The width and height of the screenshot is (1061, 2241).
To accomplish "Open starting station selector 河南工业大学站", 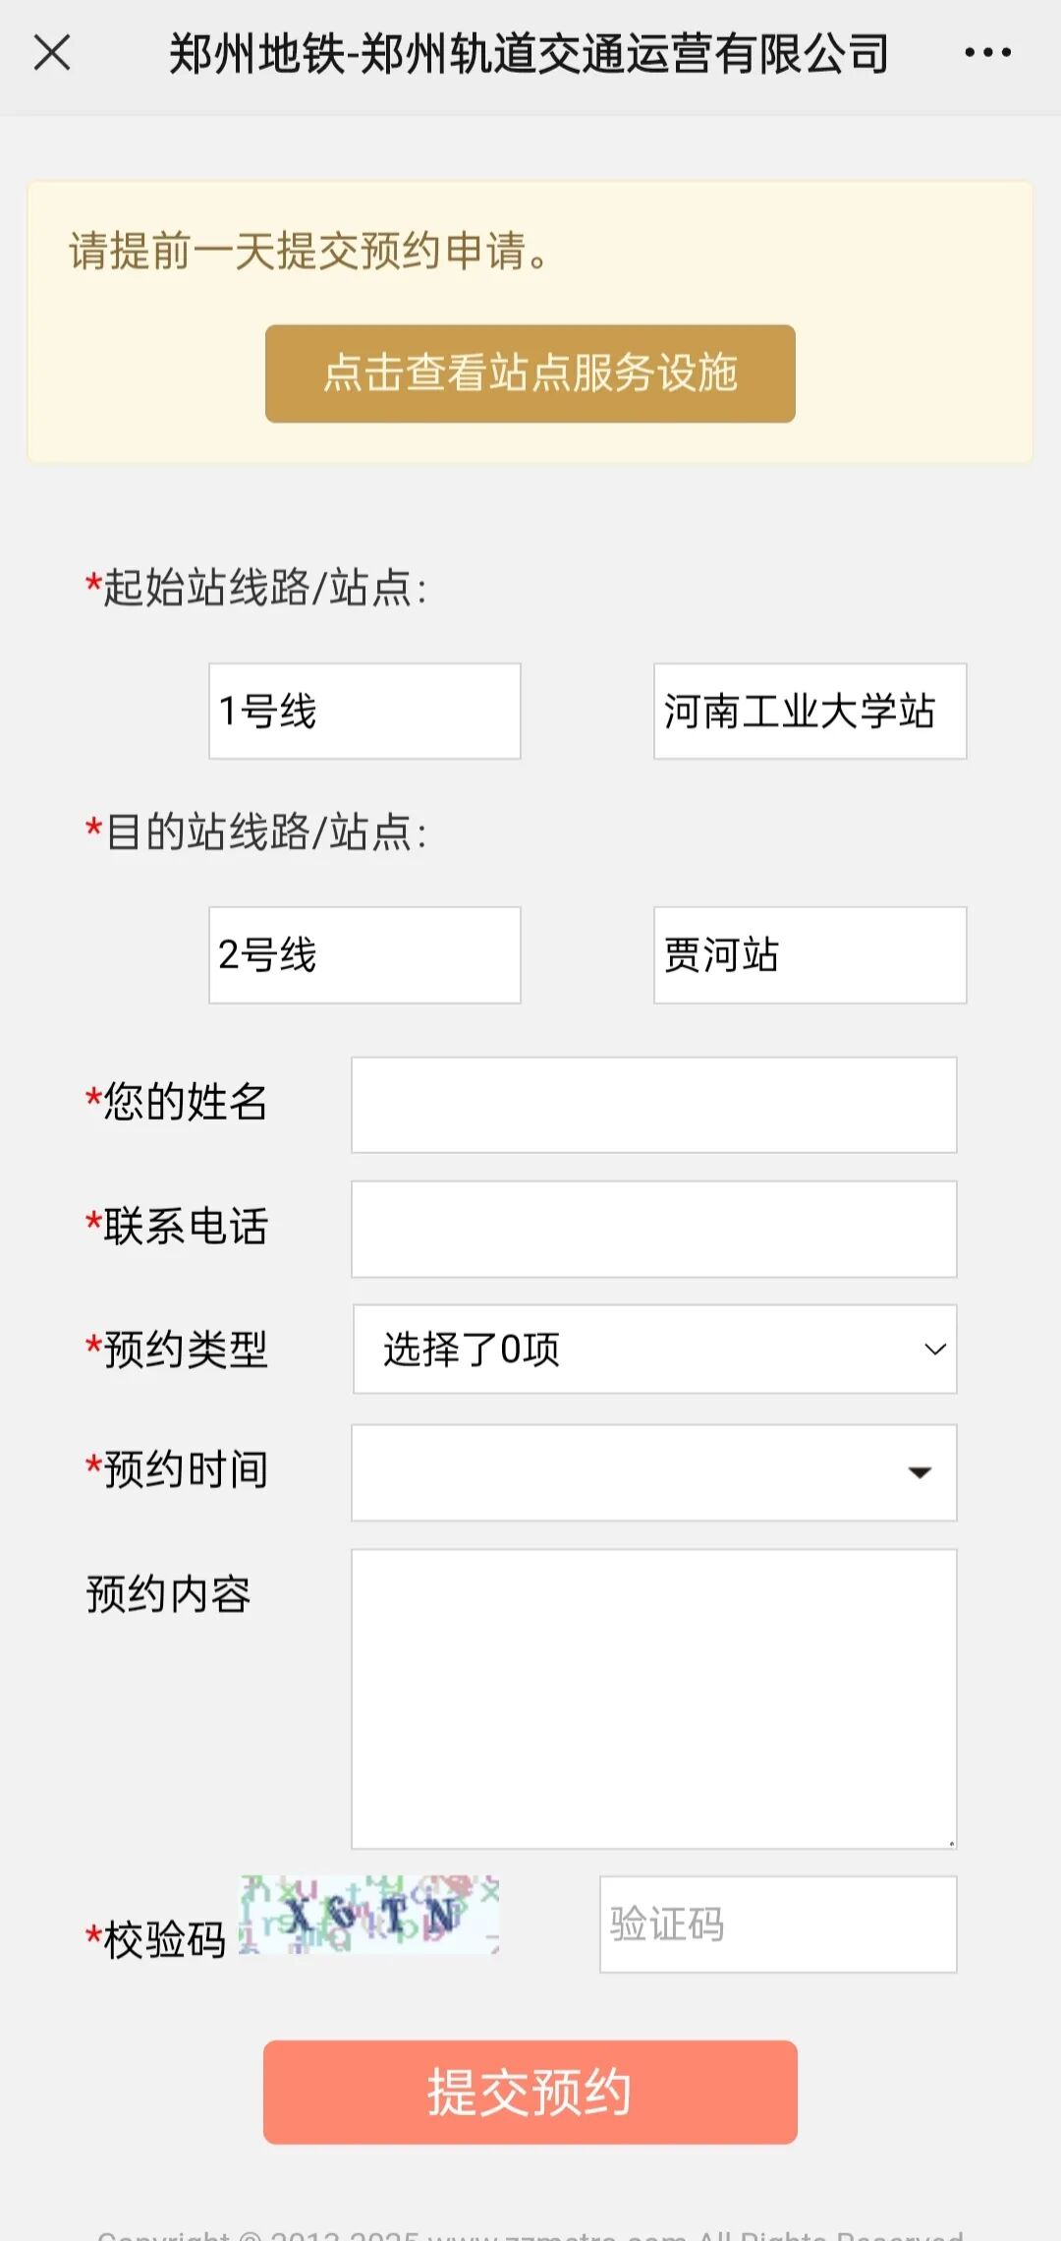I will click(810, 711).
